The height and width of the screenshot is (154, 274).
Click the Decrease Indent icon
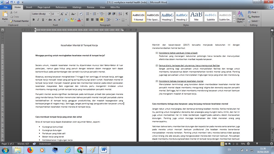[x=109, y=14]
